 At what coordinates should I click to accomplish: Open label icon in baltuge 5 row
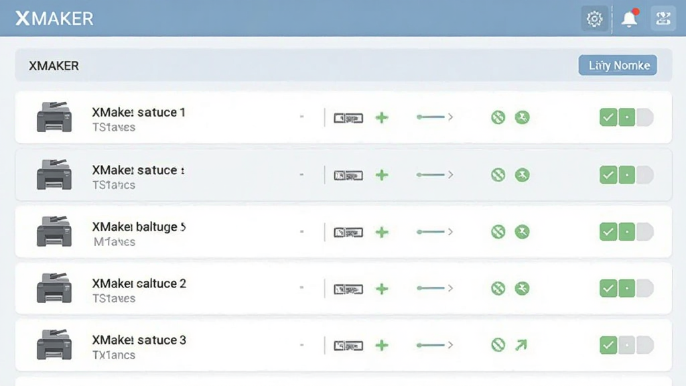(348, 232)
